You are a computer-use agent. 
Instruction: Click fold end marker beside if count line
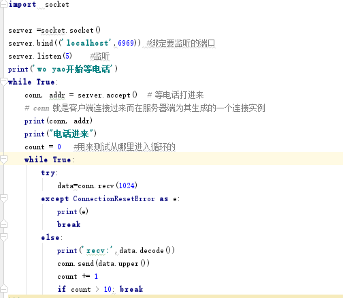pos(3,288)
